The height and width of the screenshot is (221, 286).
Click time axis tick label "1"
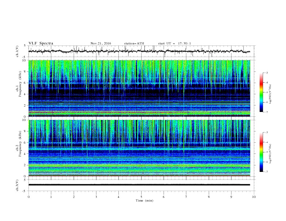pos(51,197)
